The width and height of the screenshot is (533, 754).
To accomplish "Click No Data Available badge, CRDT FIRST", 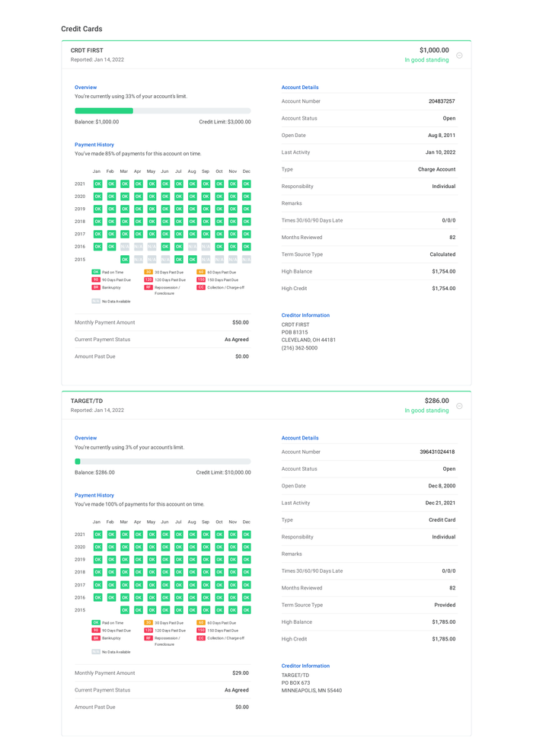I will 96,302.
